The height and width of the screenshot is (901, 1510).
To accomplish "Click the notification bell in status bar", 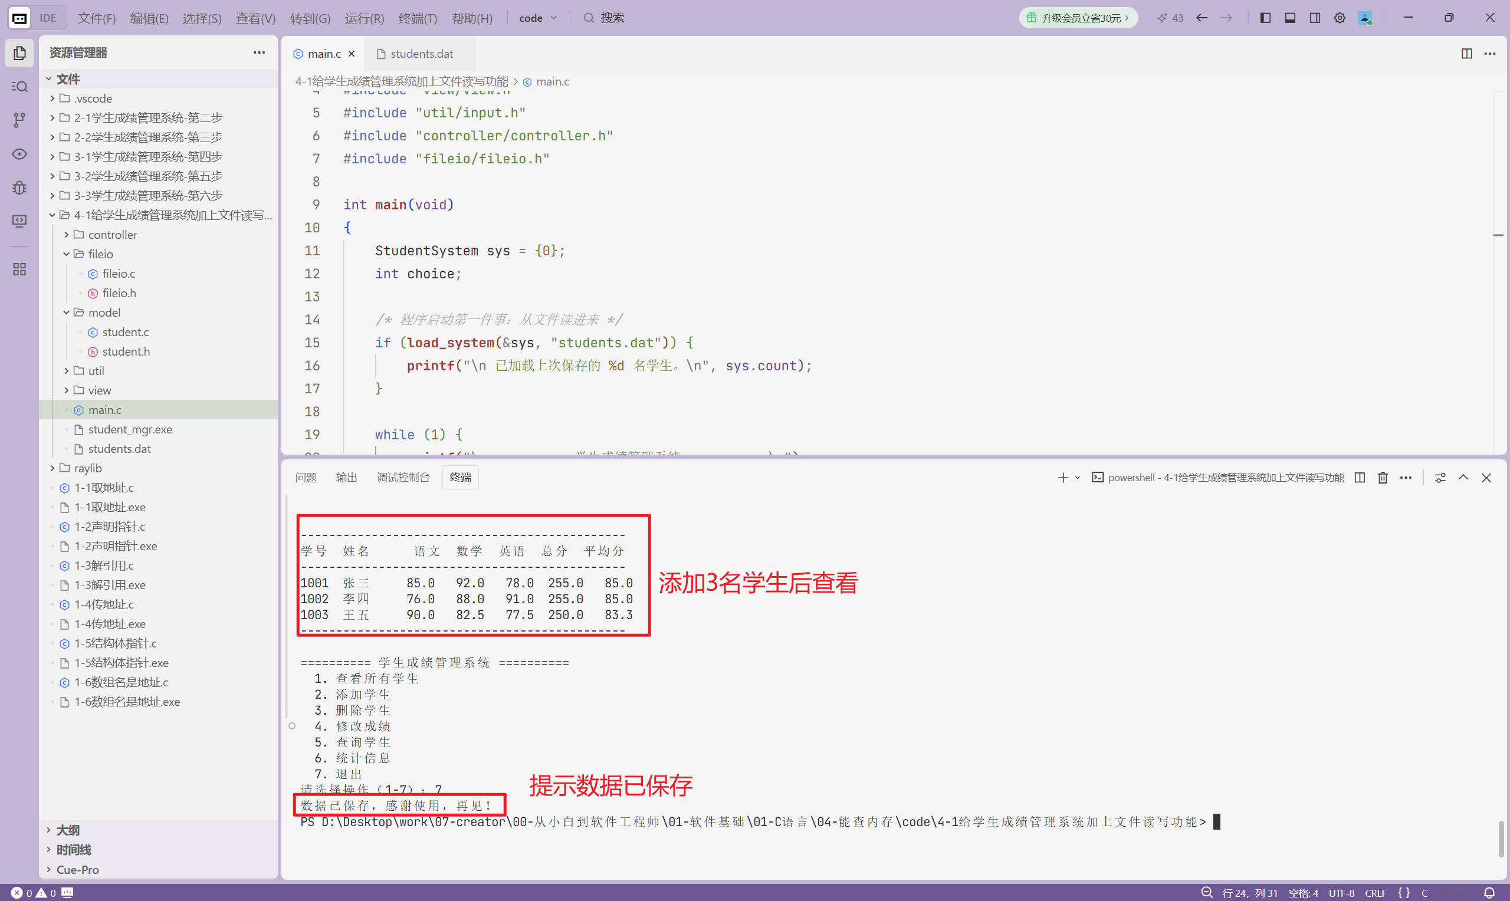I will tap(1489, 893).
